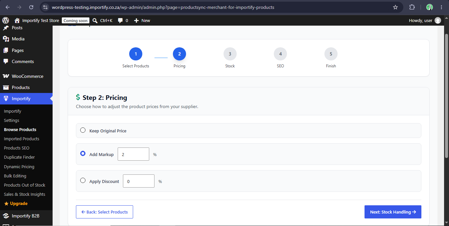Click the Coming soon badge
Image resolution: width=449 pixels, height=226 pixels.
[x=76, y=20]
